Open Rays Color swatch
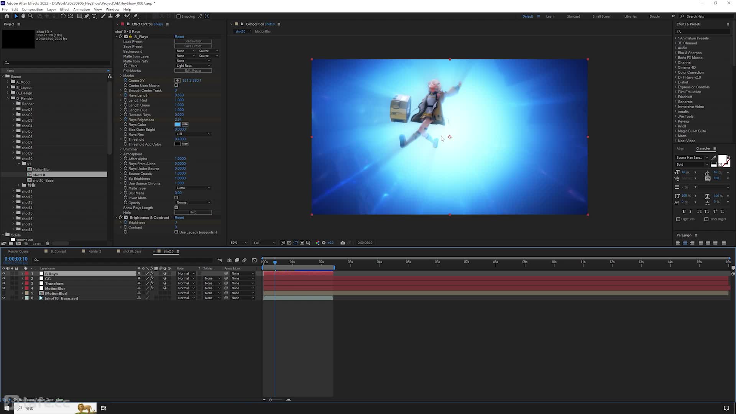The height and width of the screenshot is (414, 736). (177, 124)
